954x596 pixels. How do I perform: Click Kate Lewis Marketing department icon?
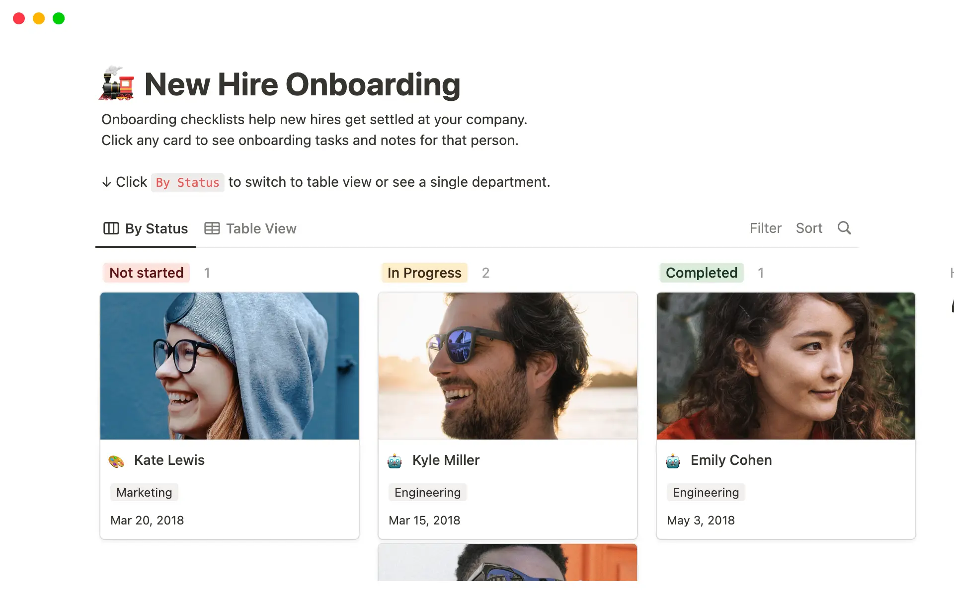(117, 460)
